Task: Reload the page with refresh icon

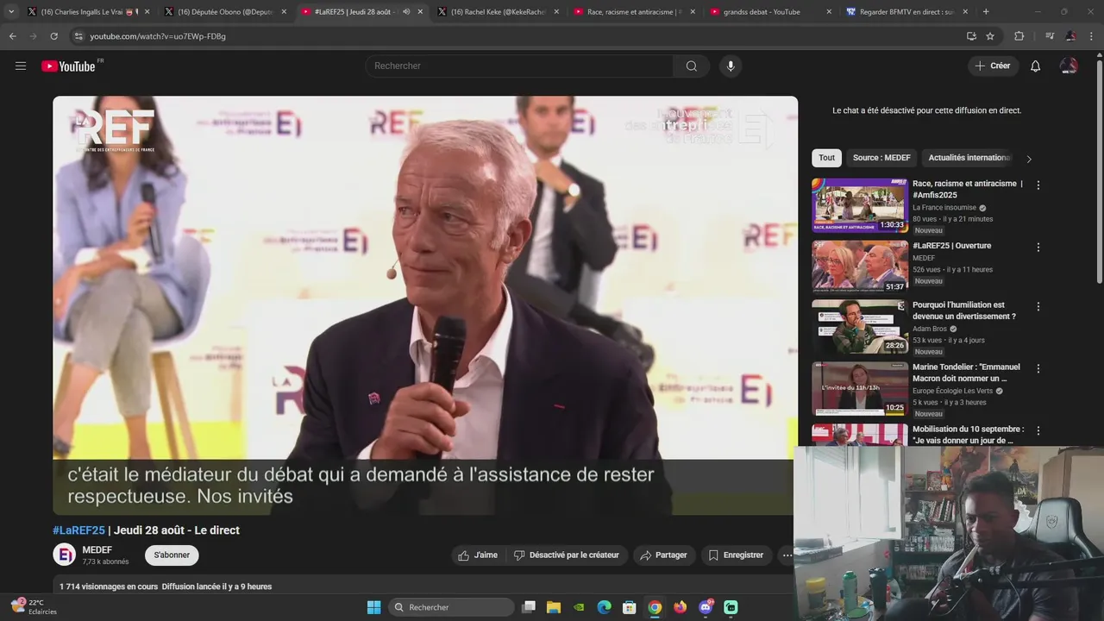Action: (x=53, y=36)
